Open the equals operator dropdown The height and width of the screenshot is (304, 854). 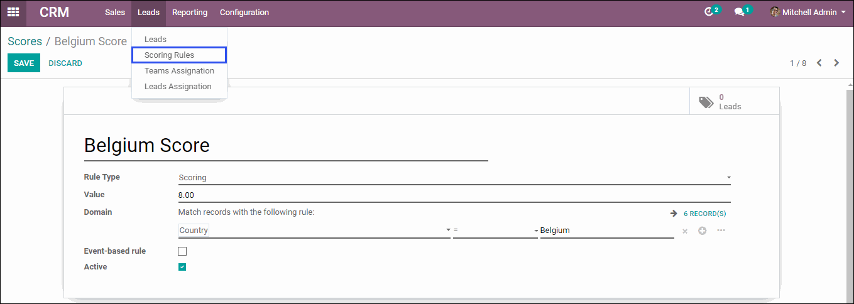click(x=495, y=231)
